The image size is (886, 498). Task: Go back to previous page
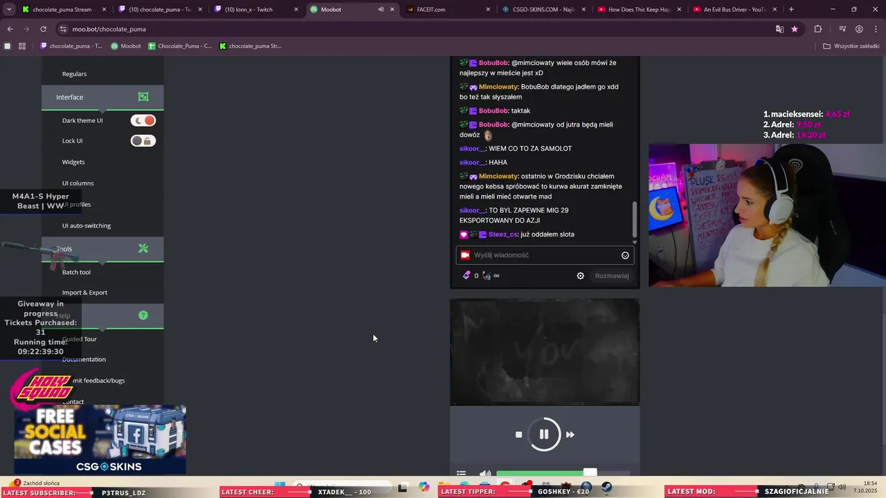pos(10,29)
